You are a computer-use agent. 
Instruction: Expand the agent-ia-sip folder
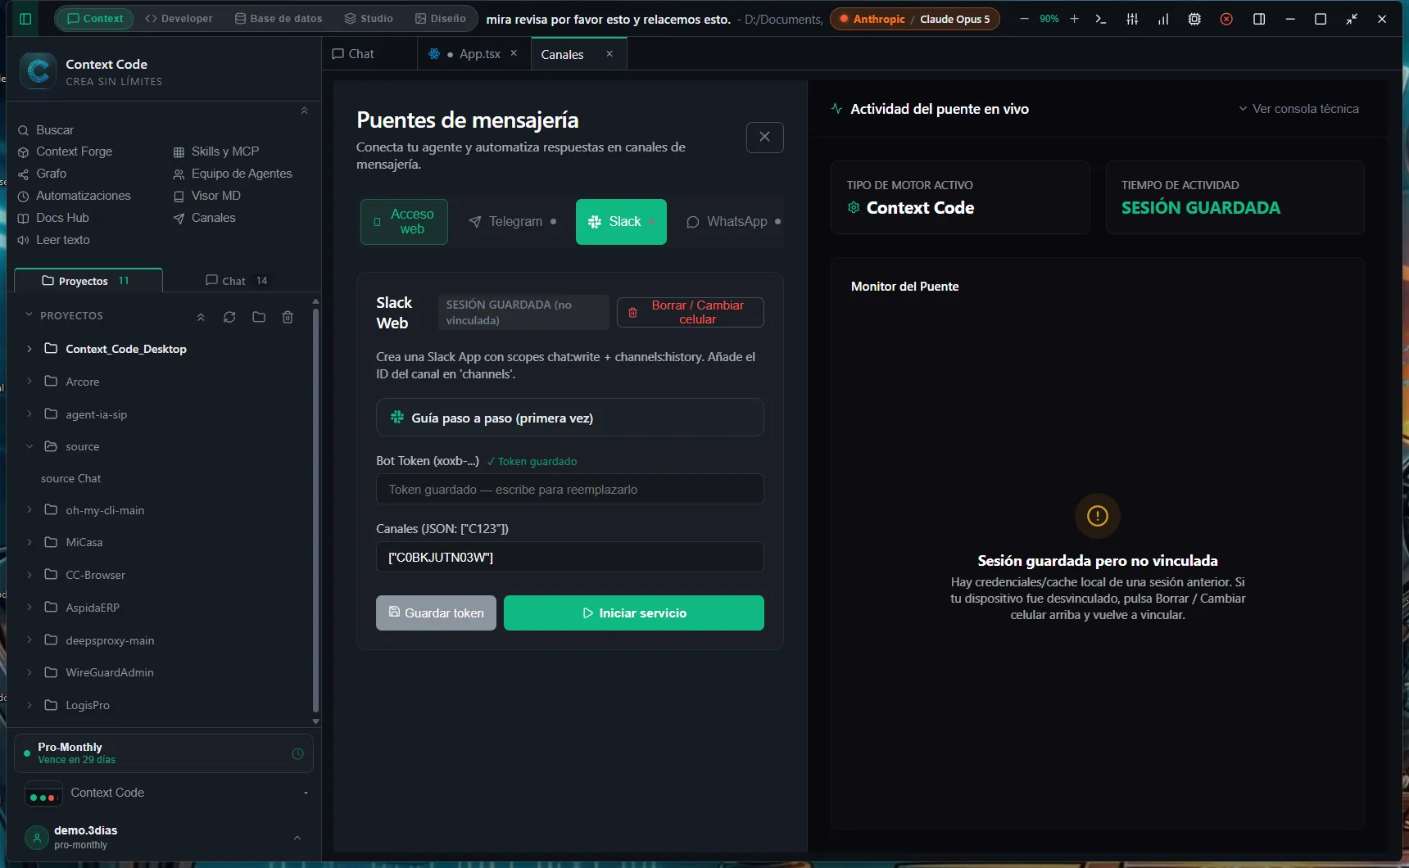29,414
